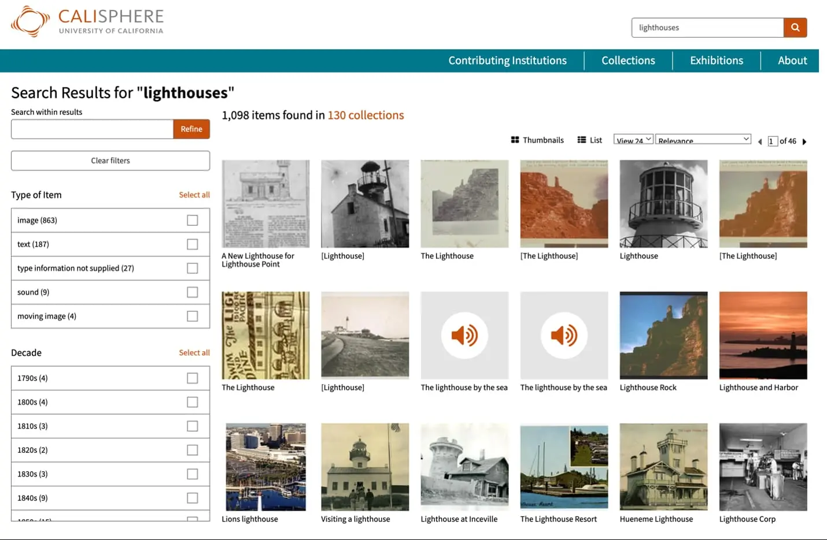Open the View 24 dropdown
The height and width of the screenshot is (540, 827).
tap(633, 139)
